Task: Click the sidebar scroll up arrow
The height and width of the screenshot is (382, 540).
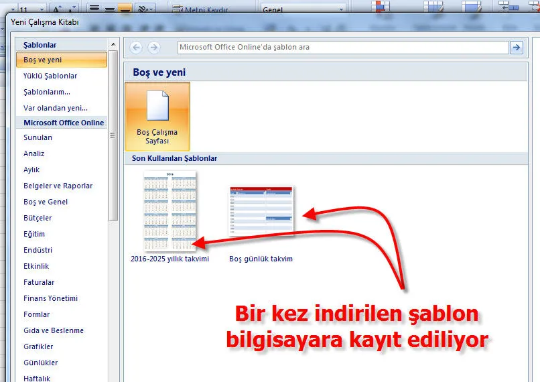Action: pyautogui.click(x=113, y=44)
